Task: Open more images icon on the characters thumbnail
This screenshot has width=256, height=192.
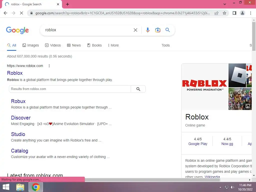Action: tap(248, 106)
